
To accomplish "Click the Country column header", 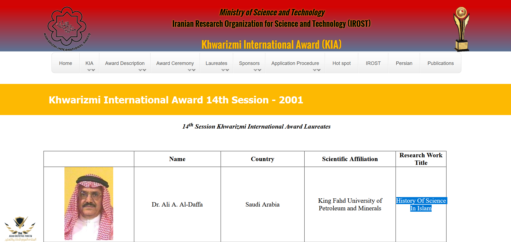I will [x=262, y=159].
